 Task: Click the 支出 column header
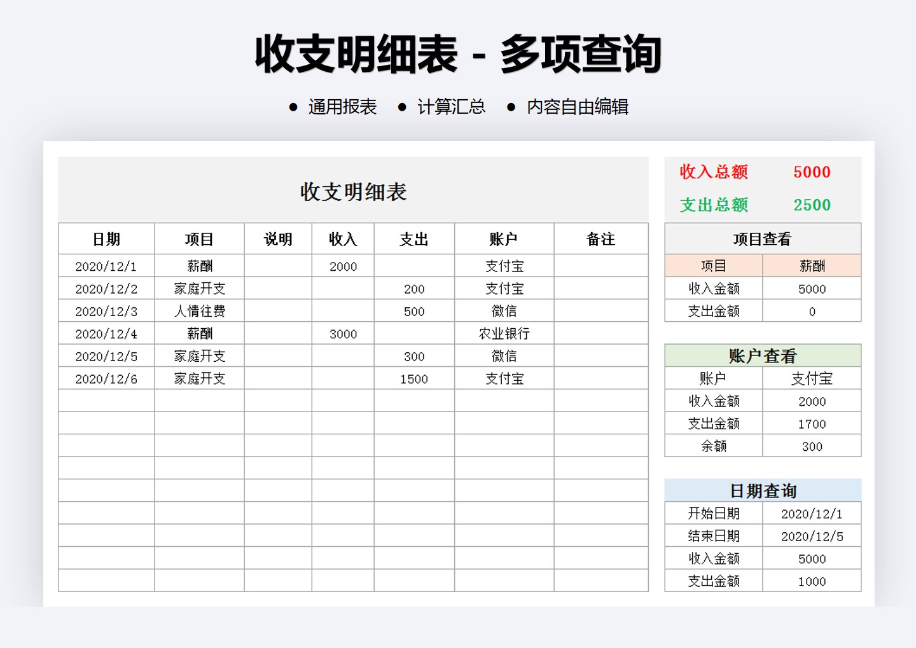pyautogui.click(x=414, y=238)
